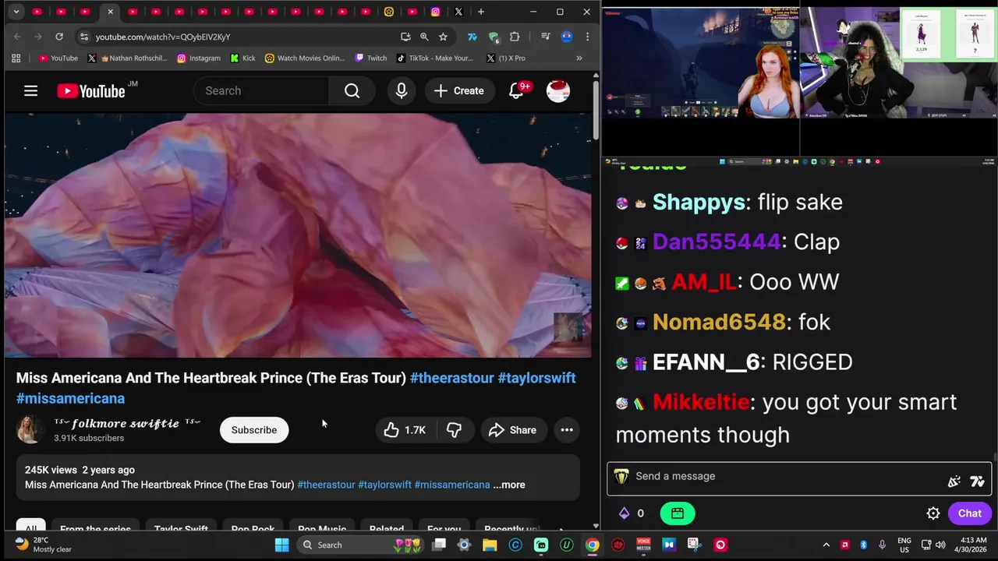Switch to the Instagram browser tab

pyautogui.click(x=435, y=12)
